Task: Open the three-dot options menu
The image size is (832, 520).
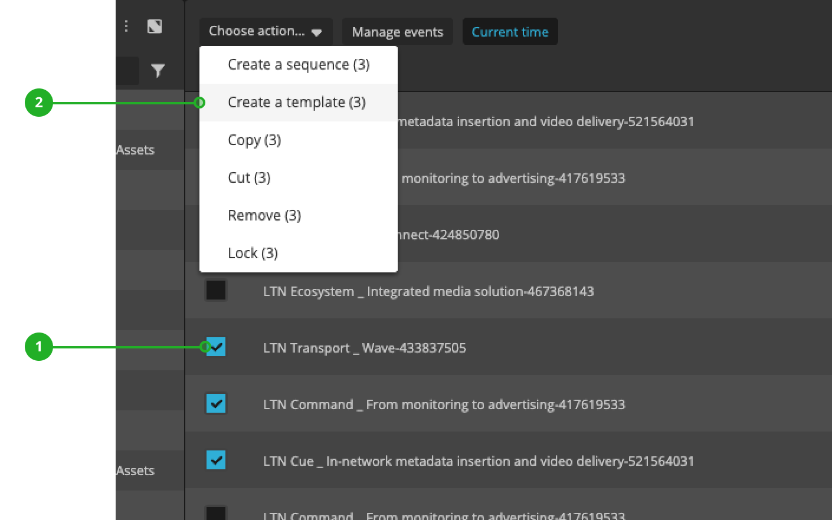Action: (x=126, y=26)
